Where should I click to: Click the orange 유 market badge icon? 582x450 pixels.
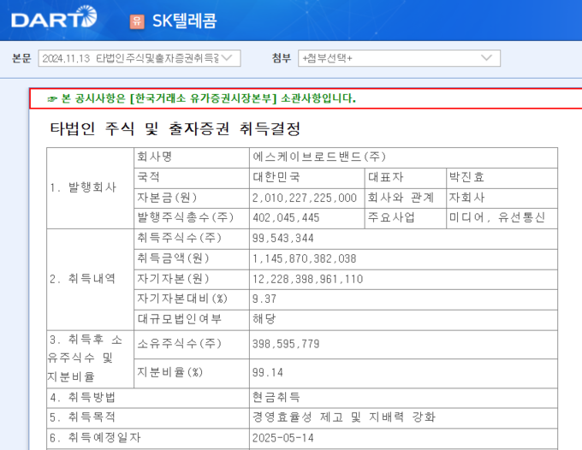point(137,21)
